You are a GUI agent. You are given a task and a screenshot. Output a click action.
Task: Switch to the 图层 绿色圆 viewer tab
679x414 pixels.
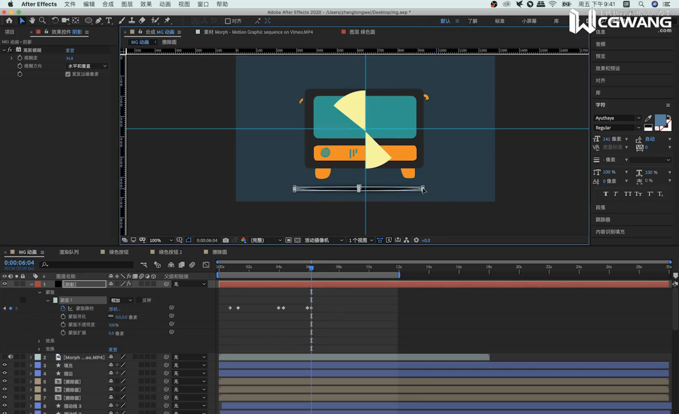[362, 32]
